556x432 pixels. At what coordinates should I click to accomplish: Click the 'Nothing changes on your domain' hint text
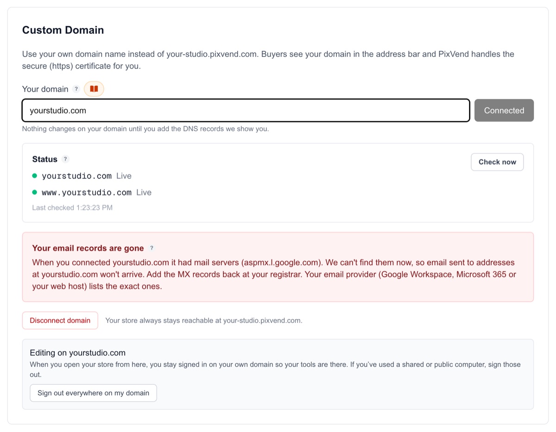(145, 129)
